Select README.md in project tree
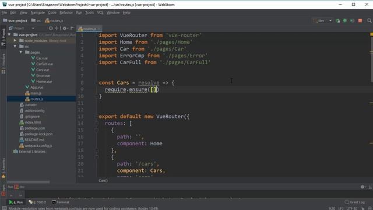 point(32,140)
